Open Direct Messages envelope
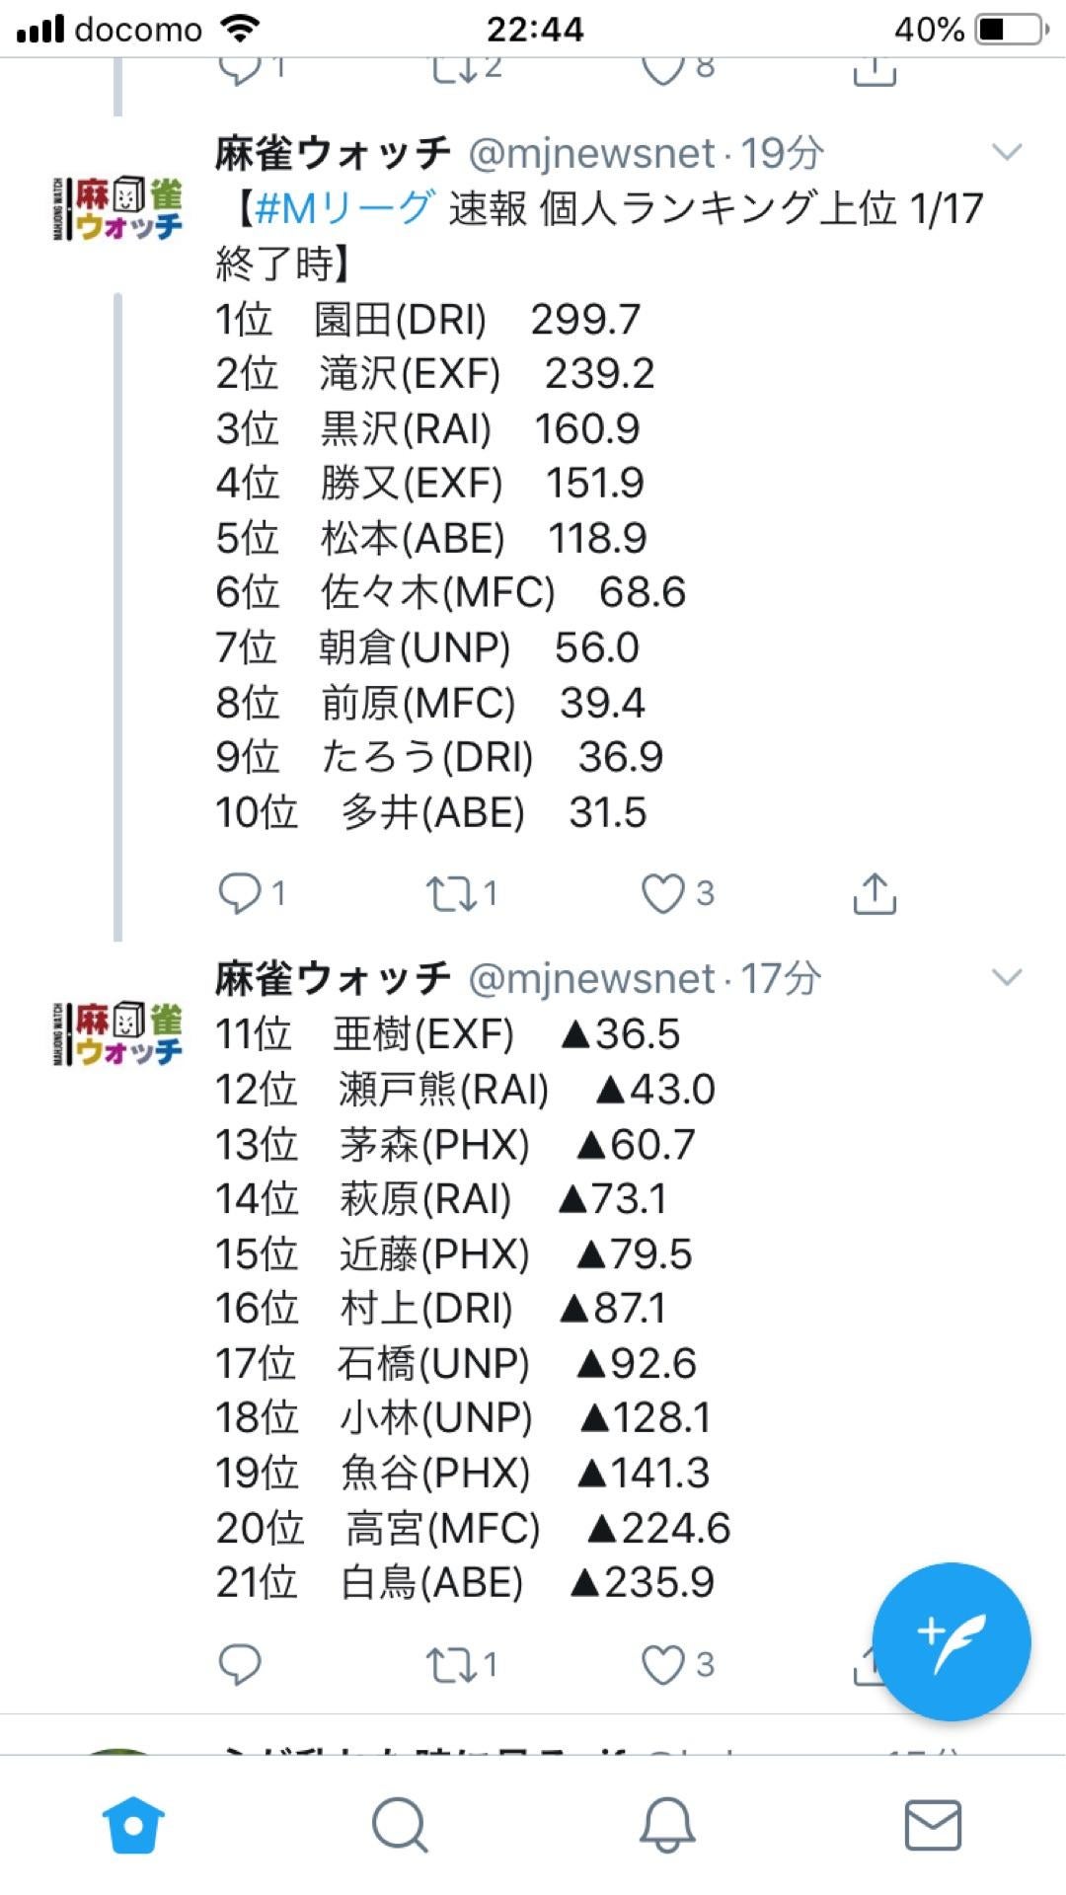The width and height of the screenshot is (1066, 1895). click(933, 1822)
